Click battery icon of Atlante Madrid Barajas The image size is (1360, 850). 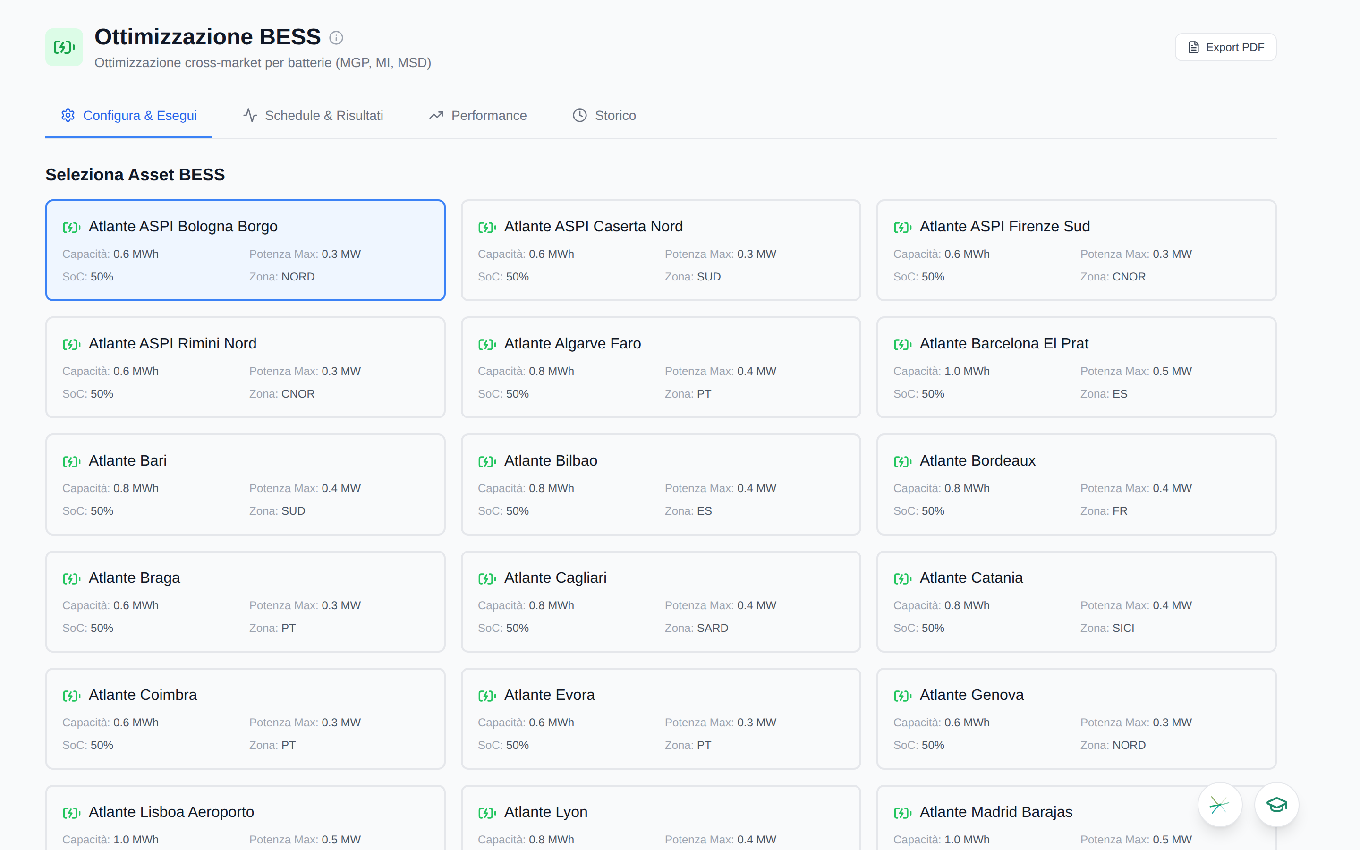902,813
